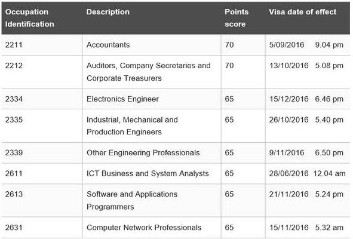This screenshot has height=239, width=353.
Task: Click the Description column header
Action: pyautogui.click(x=108, y=12)
